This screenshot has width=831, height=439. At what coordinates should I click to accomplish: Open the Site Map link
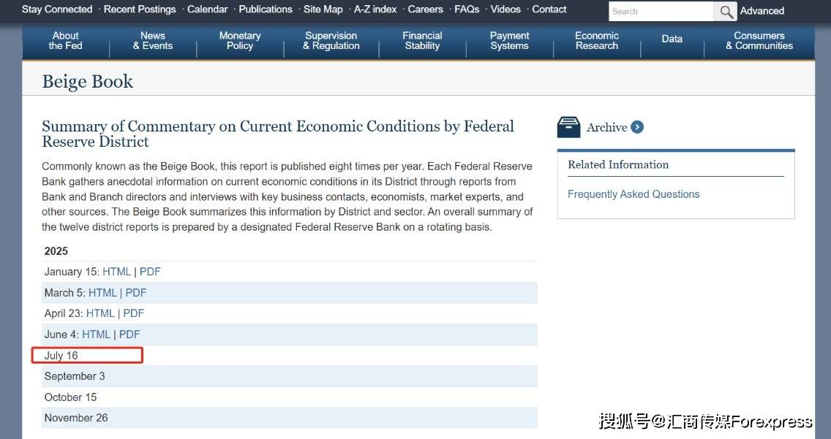coord(323,9)
